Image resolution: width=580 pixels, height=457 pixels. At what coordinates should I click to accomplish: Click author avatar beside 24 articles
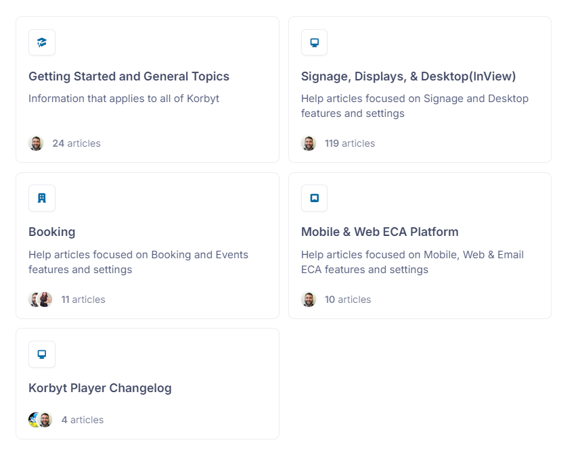click(37, 143)
